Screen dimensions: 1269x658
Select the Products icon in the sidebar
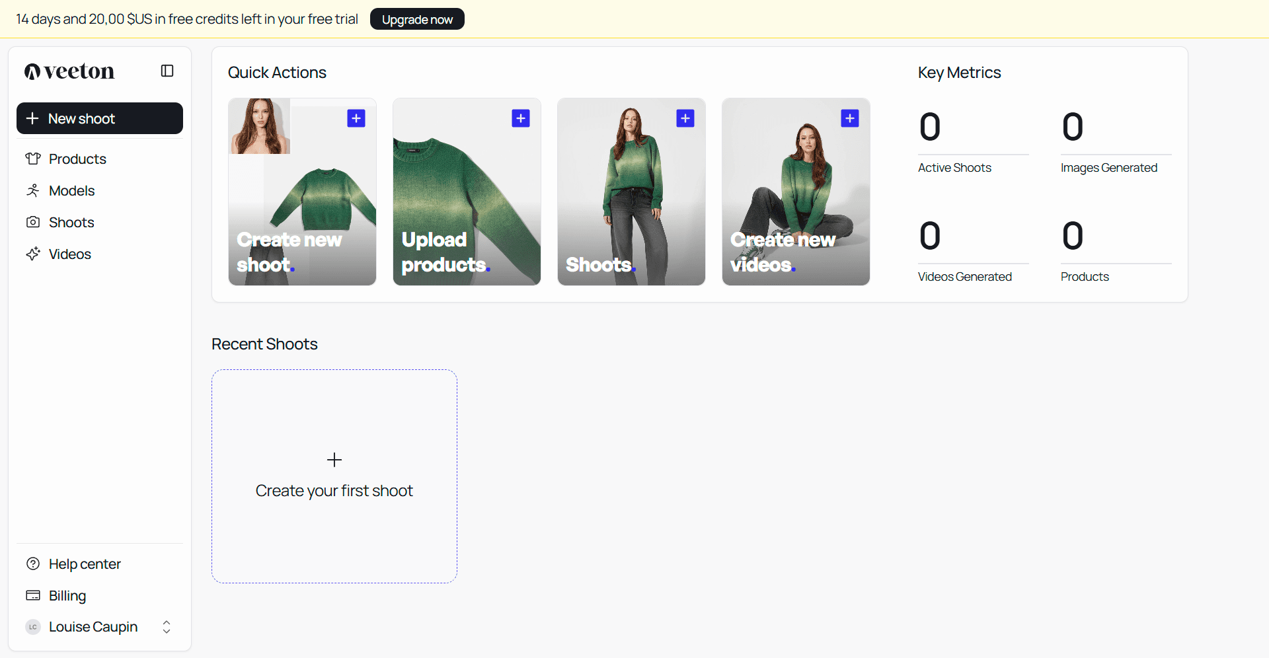pyautogui.click(x=33, y=159)
